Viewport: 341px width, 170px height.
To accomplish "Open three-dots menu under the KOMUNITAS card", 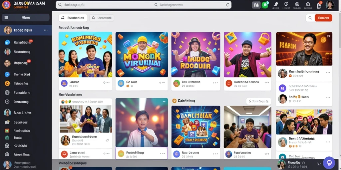I will point(107,83).
